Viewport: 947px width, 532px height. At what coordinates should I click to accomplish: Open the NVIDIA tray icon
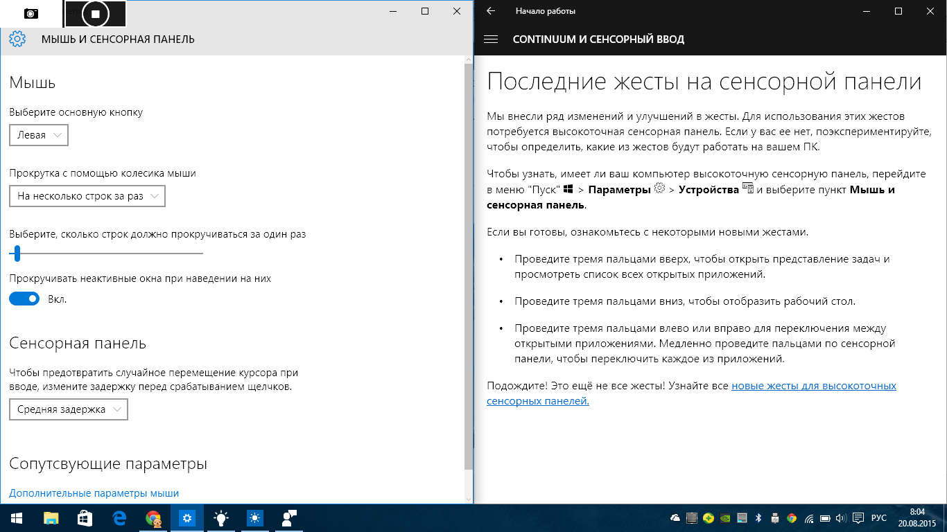(x=725, y=518)
